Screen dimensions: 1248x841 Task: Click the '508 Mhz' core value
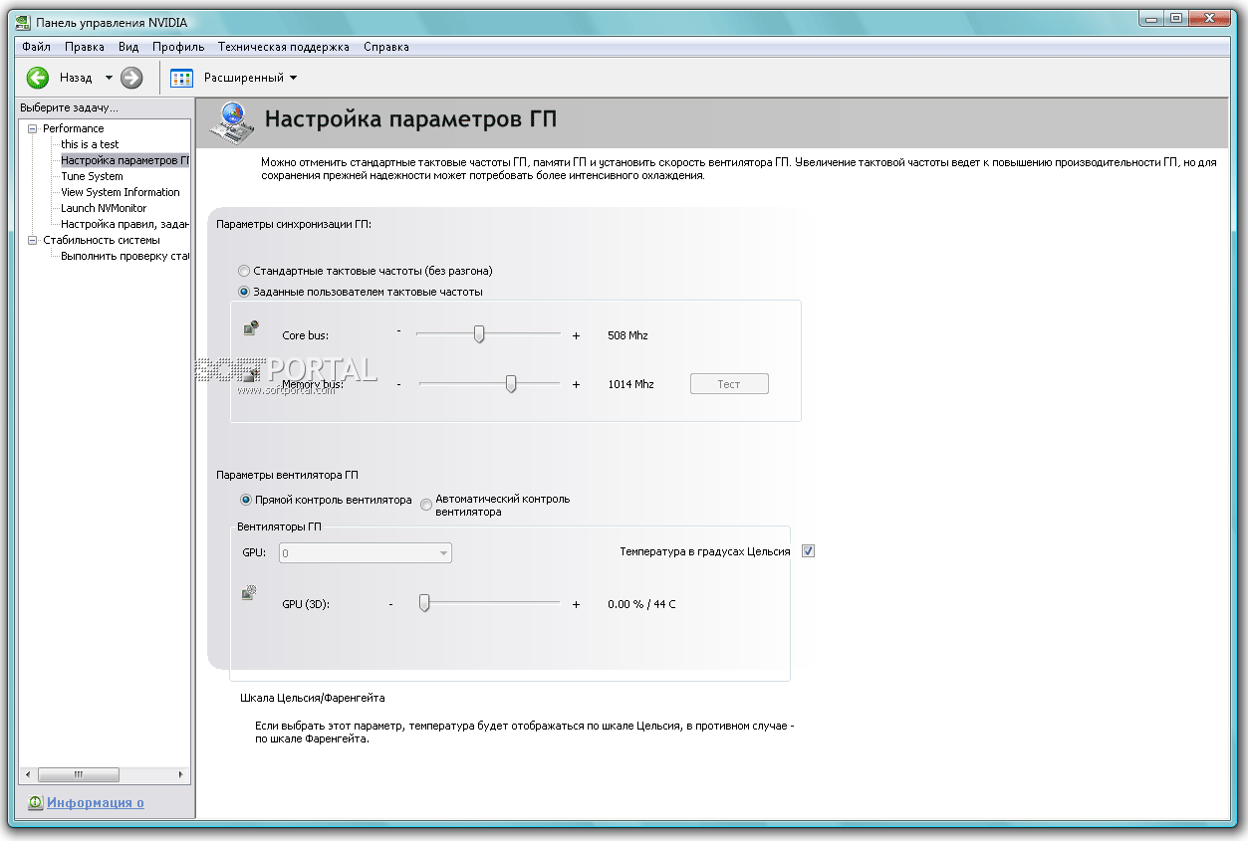(x=627, y=335)
